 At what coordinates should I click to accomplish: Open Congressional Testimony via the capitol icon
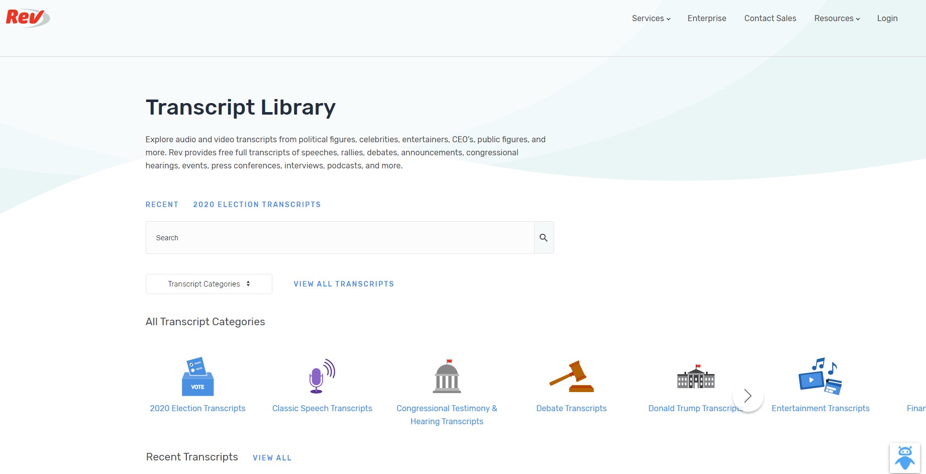pyautogui.click(x=446, y=375)
